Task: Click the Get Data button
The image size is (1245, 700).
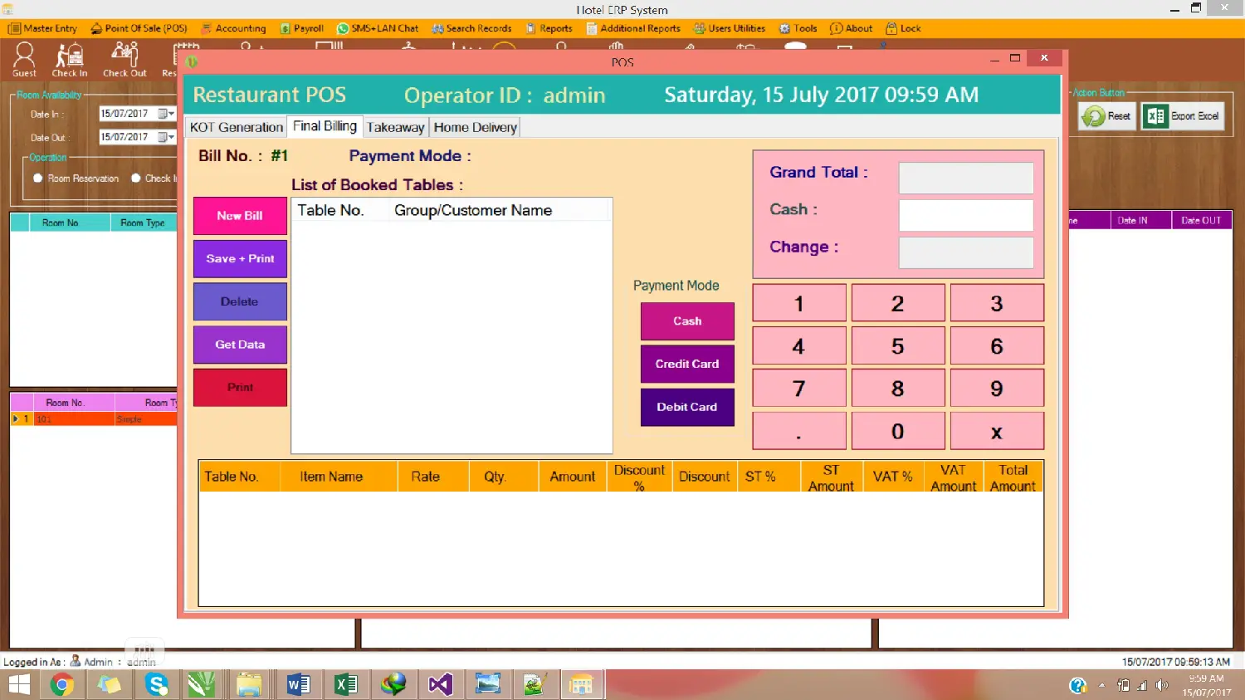Action: [x=240, y=345]
